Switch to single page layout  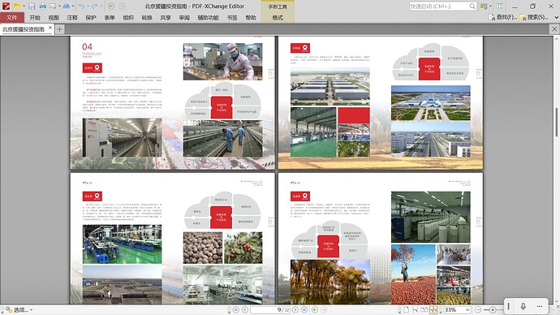pos(407,309)
